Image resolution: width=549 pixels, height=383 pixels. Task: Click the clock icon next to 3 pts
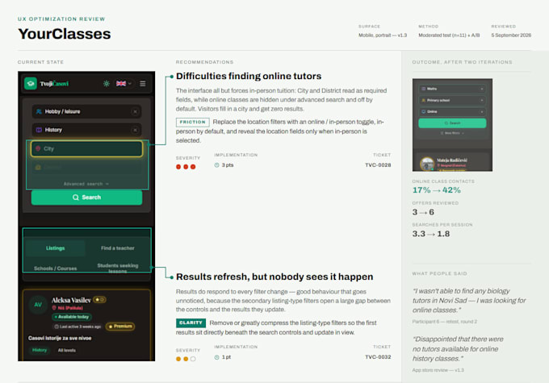click(216, 165)
